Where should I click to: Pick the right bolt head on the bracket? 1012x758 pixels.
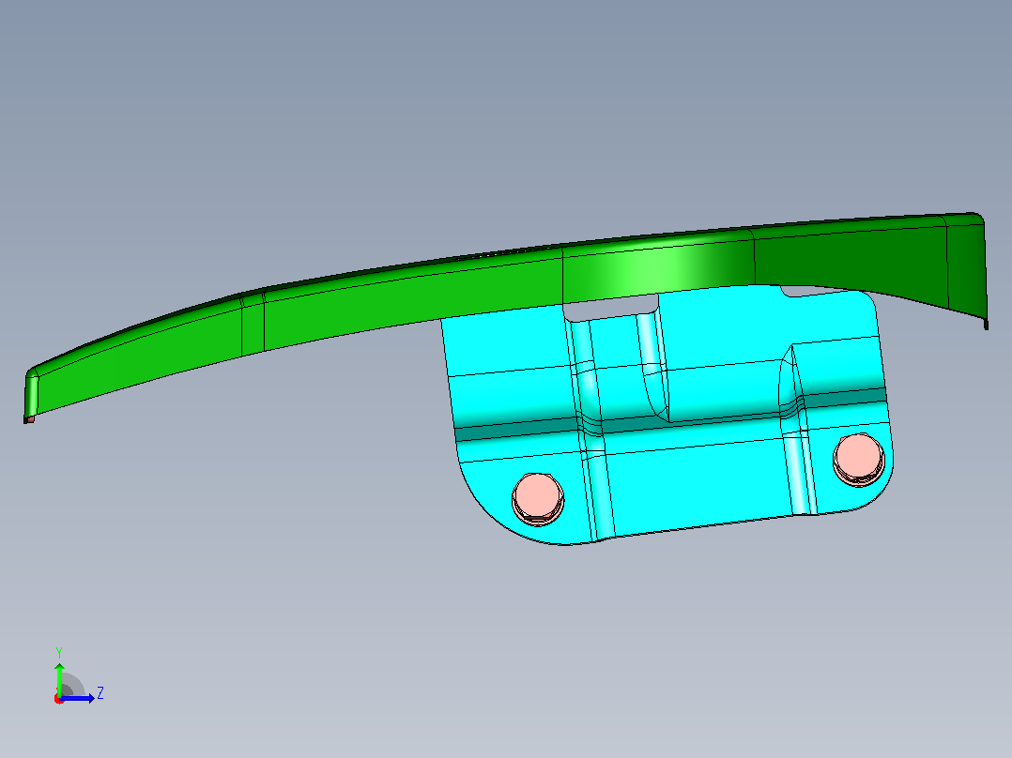click(859, 460)
